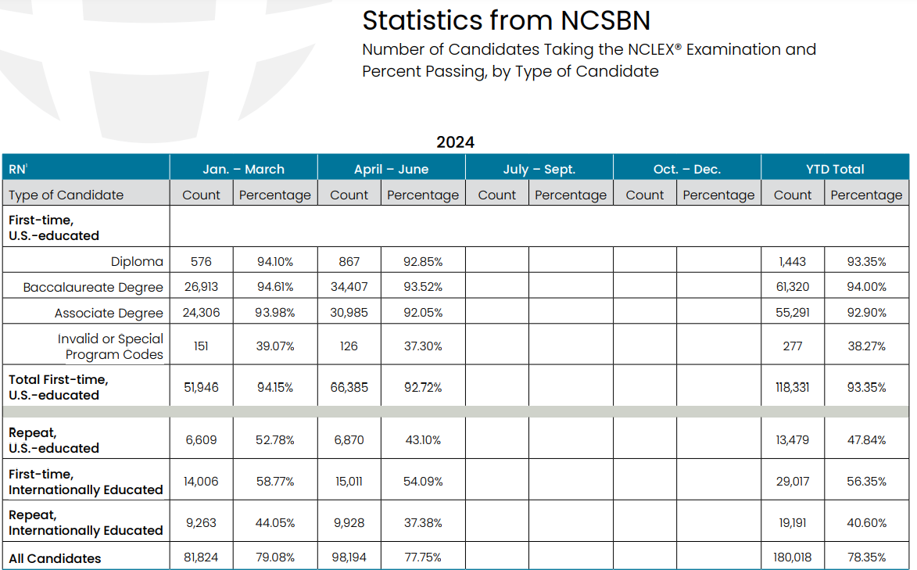Select the Repeat U.S.-educated YTD '13,479'
Screen dimensions: 917x570
(x=793, y=440)
